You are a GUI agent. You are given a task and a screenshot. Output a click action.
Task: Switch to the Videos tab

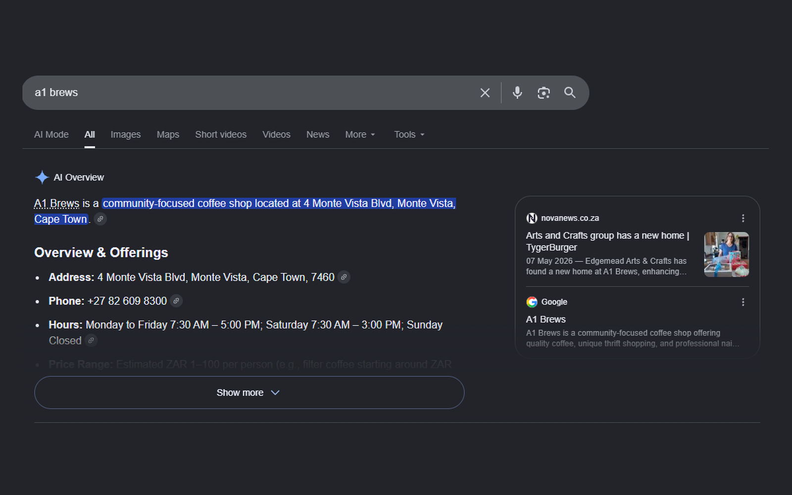point(276,135)
